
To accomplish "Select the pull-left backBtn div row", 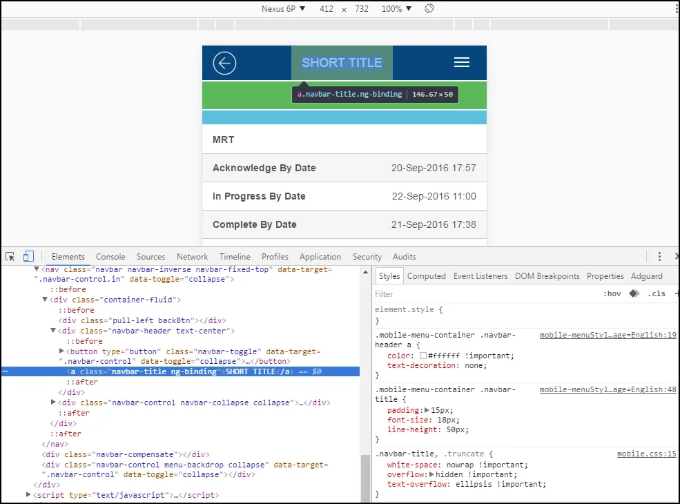I will pos(142,320).
